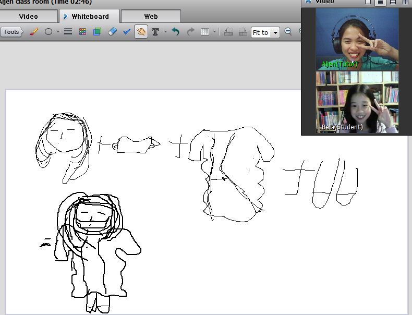Switch to the Video tab
The image size is (412, 315).
coord(29,17)
